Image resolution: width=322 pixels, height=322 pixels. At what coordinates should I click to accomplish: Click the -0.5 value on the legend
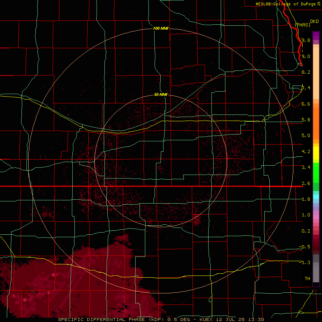pyautogui.click(x=304, y=247)
